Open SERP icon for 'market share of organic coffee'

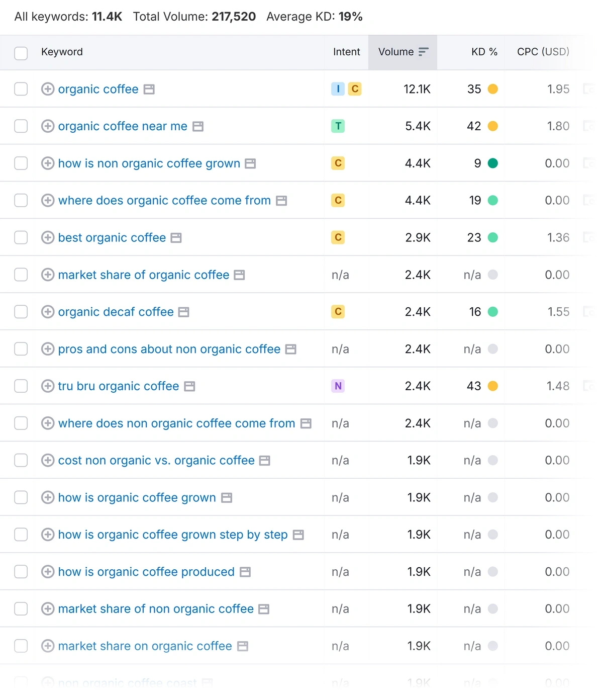coord(239,275)
